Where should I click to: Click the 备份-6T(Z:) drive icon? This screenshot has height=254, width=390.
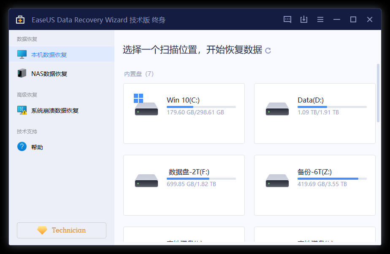click(277, 181)
